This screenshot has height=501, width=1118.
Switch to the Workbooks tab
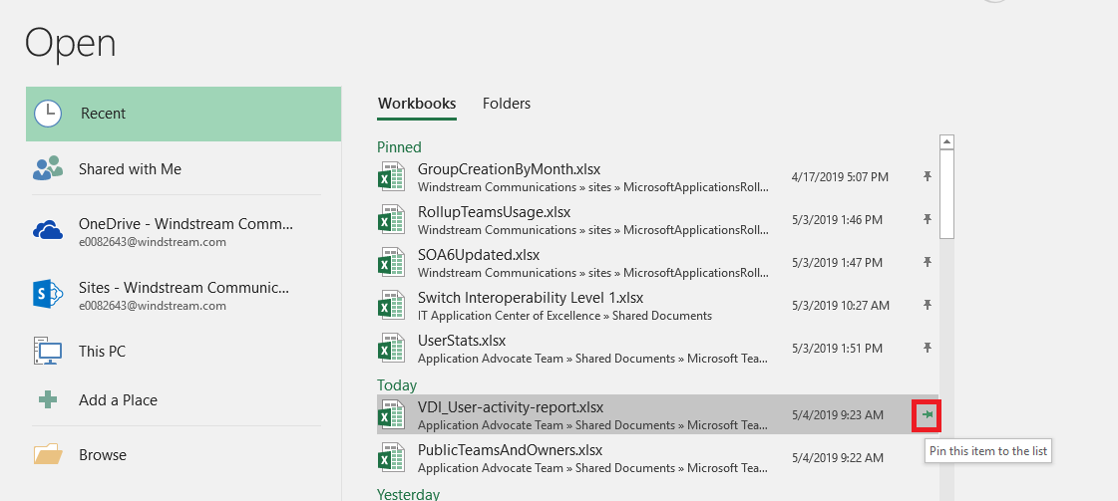pyautogui.click(x=417, y=104)
